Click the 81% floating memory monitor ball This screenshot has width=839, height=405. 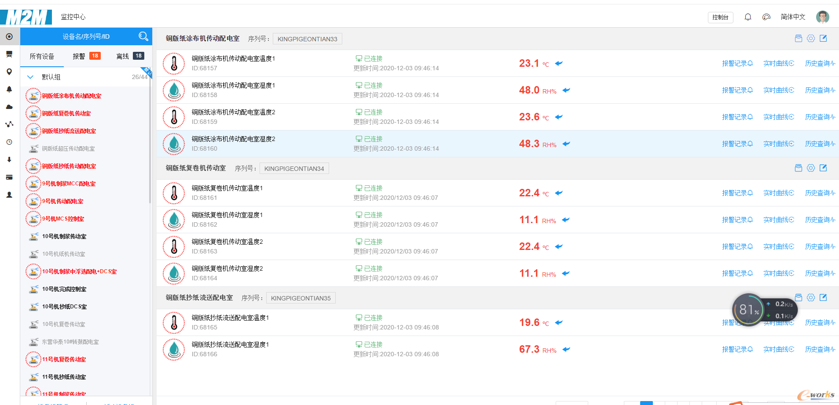click(748, 310)
